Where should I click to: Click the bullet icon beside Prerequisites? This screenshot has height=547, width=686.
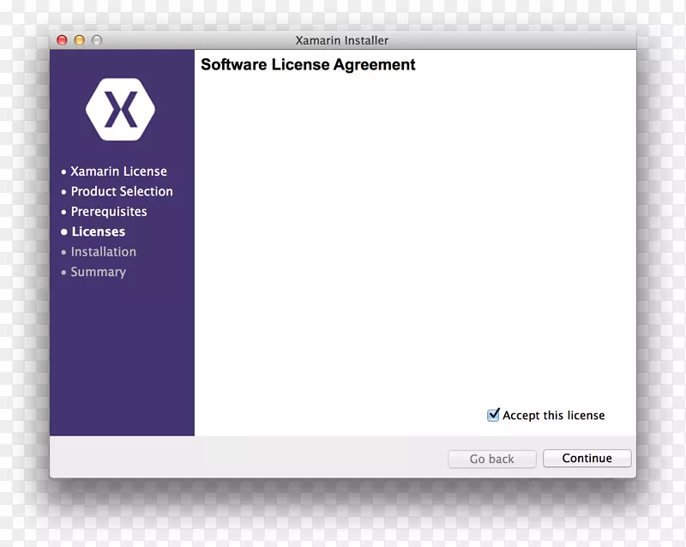pos(63,212)
